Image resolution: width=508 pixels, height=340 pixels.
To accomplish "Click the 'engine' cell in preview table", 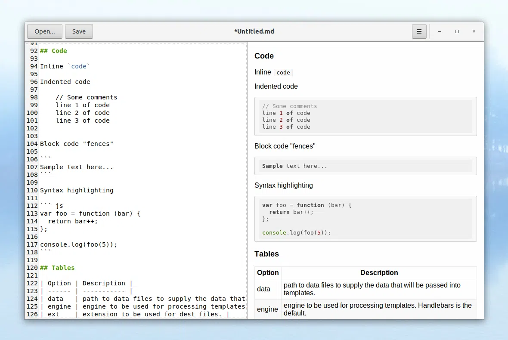I will [x=268, y=309].
